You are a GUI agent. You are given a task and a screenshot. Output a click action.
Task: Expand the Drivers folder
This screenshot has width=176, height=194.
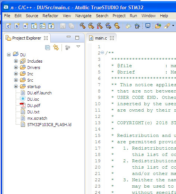coord(16,67)
